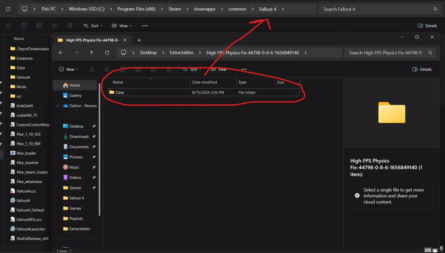This screenshot has height=253, width=445.
Task: Switch to large icons view in status bar
Action: tap(435, 250)
